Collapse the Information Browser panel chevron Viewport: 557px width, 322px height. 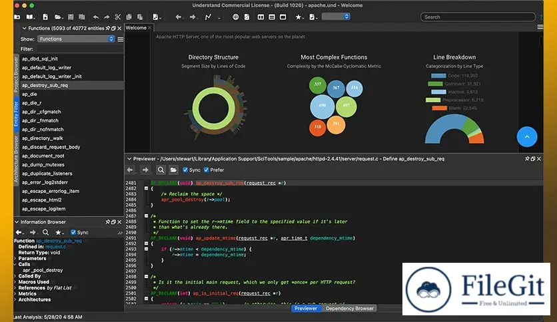click(17, 222)
